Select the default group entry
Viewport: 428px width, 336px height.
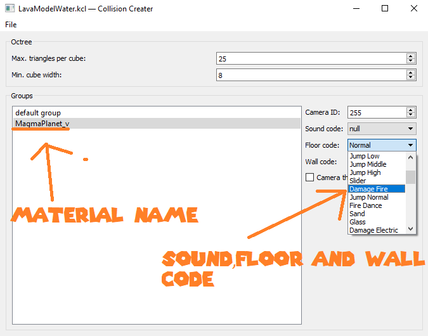pos(157,113)
